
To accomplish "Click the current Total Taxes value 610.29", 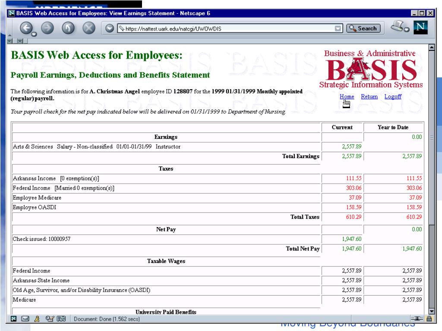I will [354, 217].
